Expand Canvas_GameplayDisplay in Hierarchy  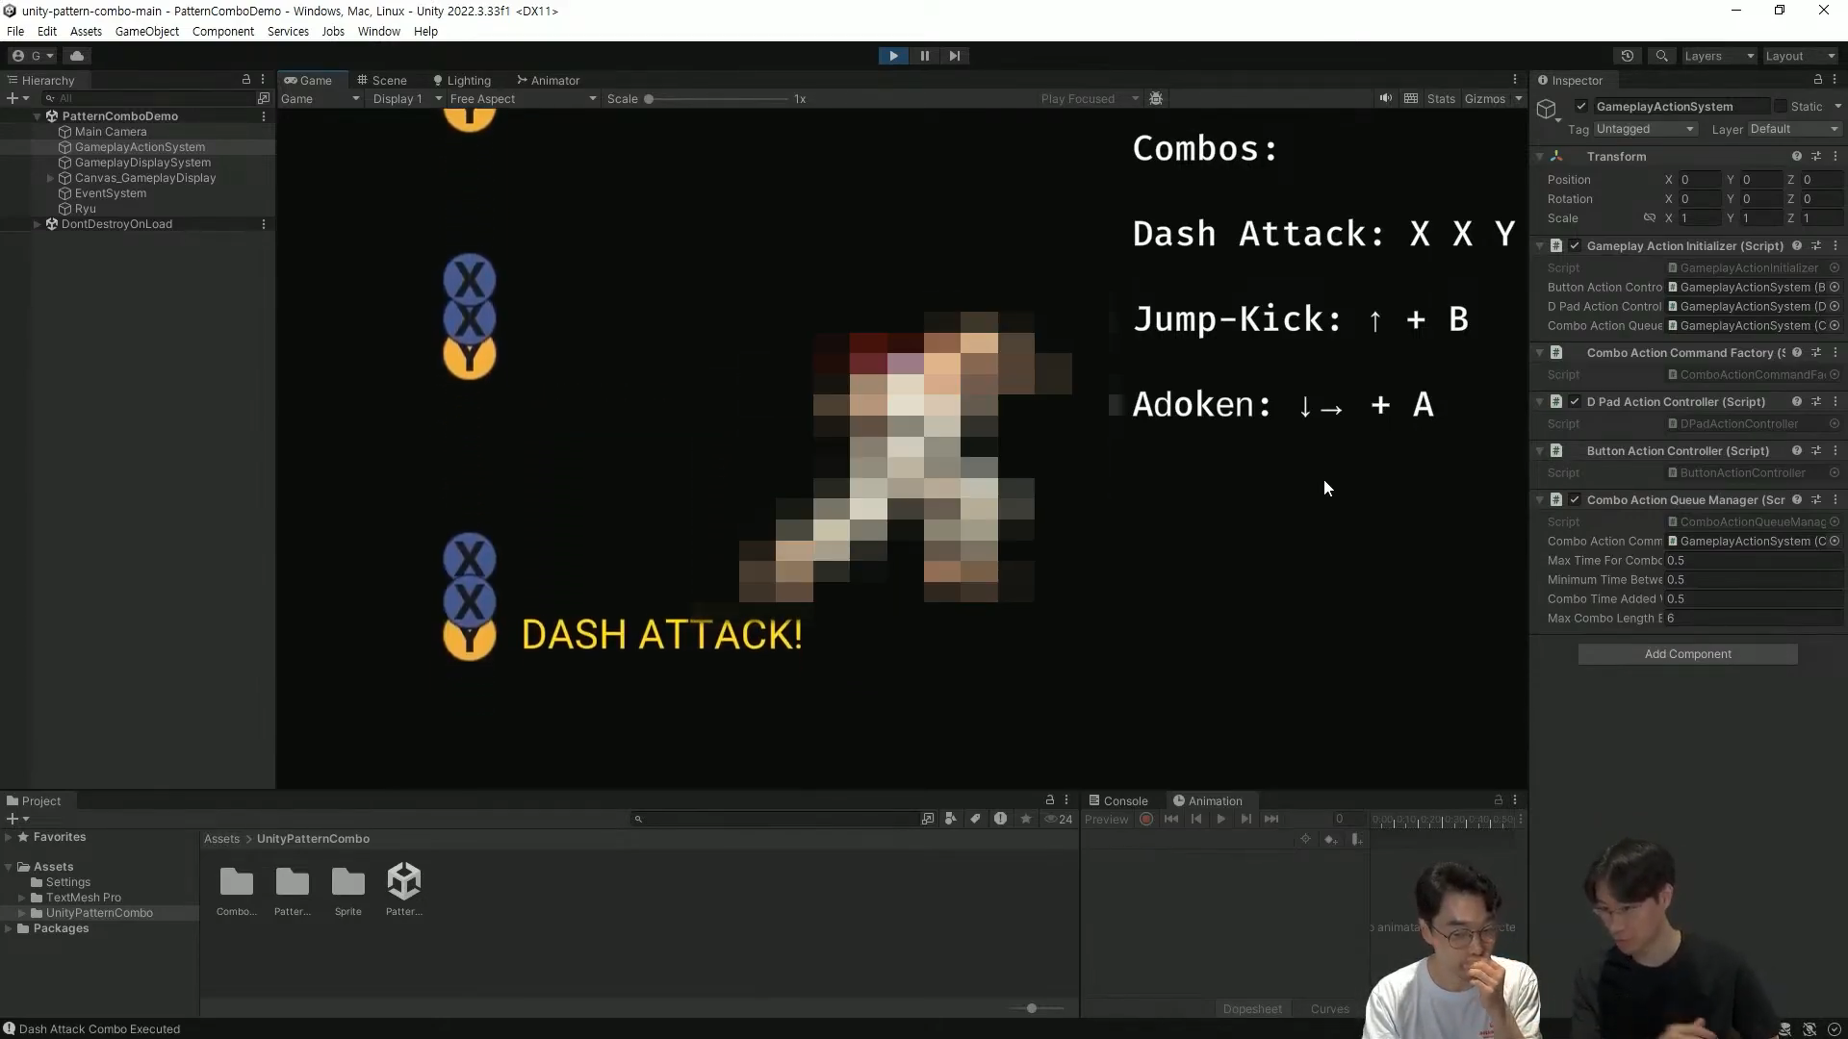pos(50,178)
